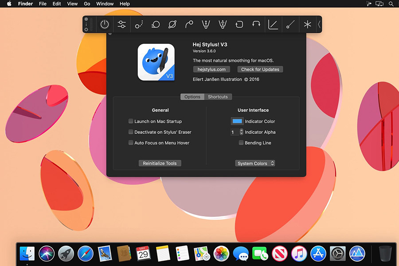Click Reinitialize Tools button
This screenshot has height=266, width=399.
click(x=160, y=163)
